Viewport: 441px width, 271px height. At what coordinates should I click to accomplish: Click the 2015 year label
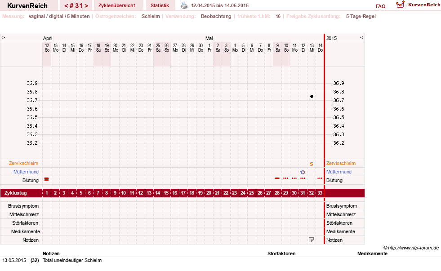pos(332,38)
